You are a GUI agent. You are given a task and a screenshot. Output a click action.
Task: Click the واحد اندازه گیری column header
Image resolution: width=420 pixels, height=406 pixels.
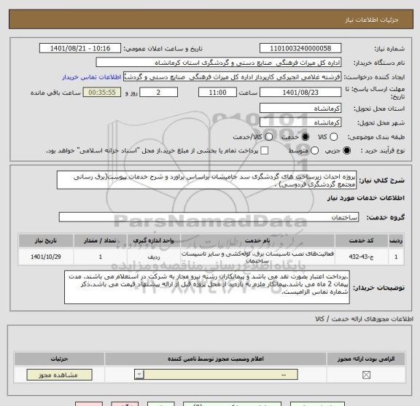[x=154, y=241]
